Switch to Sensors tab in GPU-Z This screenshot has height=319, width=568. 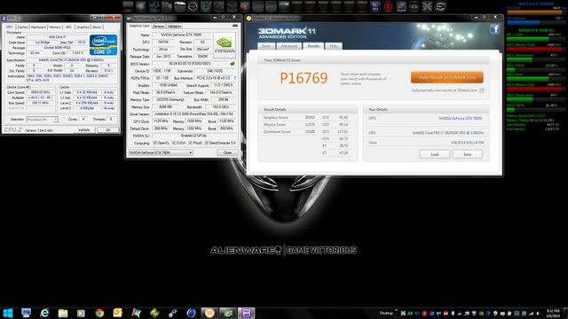pos(159,26)
